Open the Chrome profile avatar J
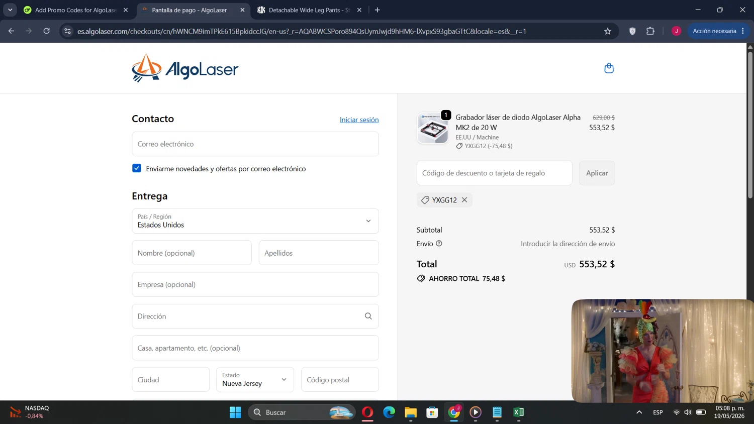 [x=676, y=31]
